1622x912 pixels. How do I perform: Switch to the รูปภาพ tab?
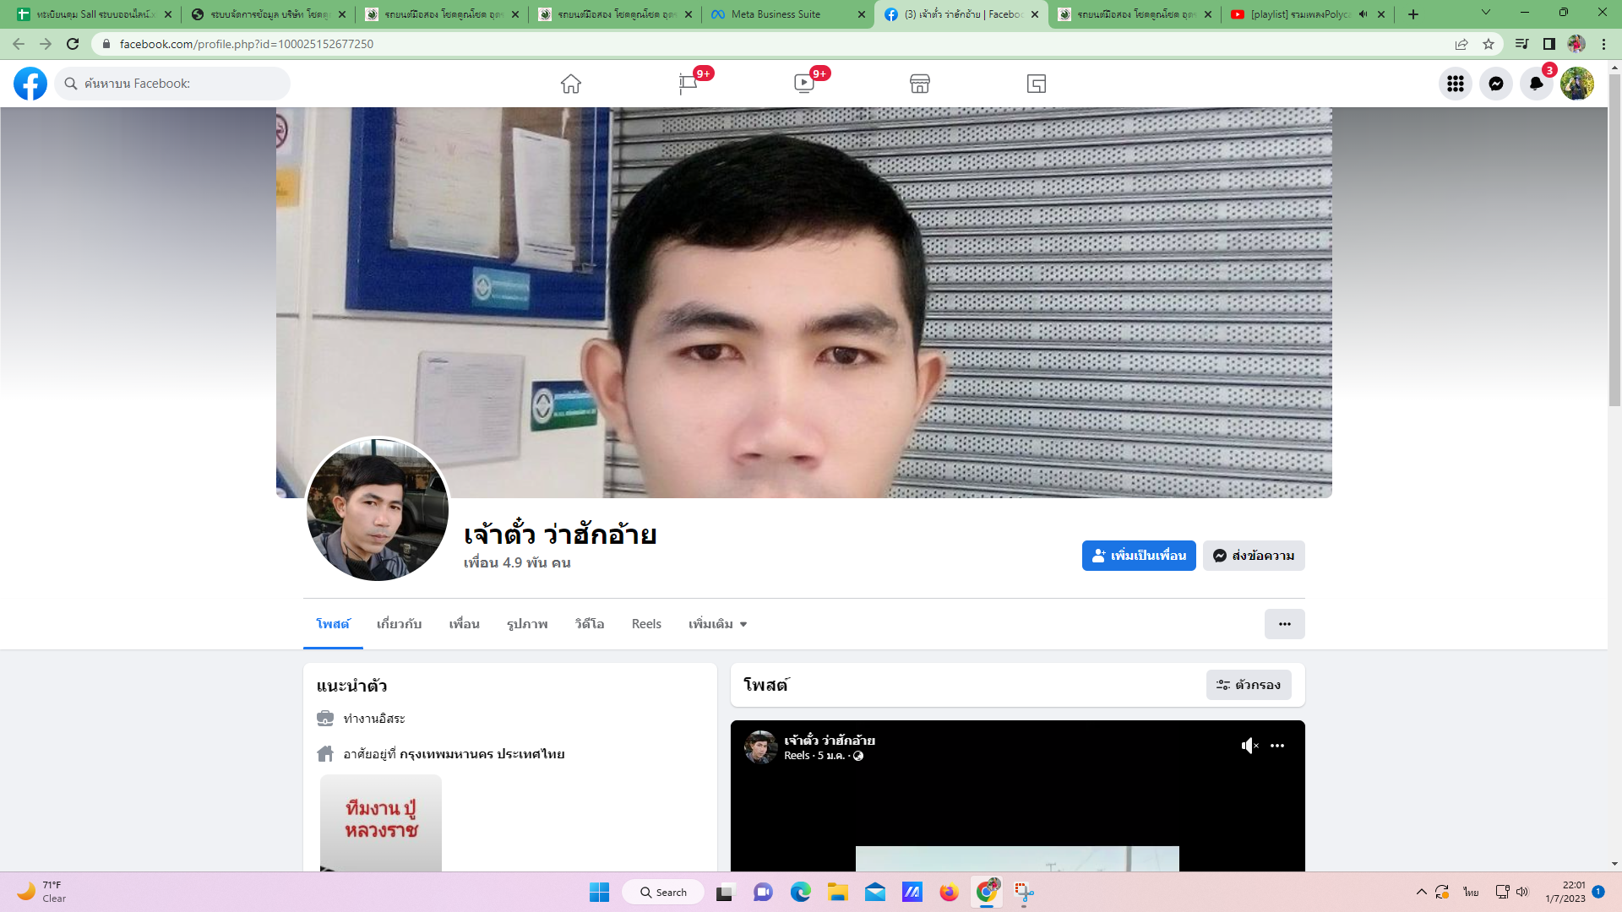click(x=527, y=624)
